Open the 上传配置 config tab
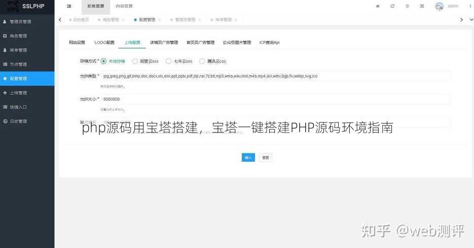Viewport: 474px width, 248px height. 132,43
